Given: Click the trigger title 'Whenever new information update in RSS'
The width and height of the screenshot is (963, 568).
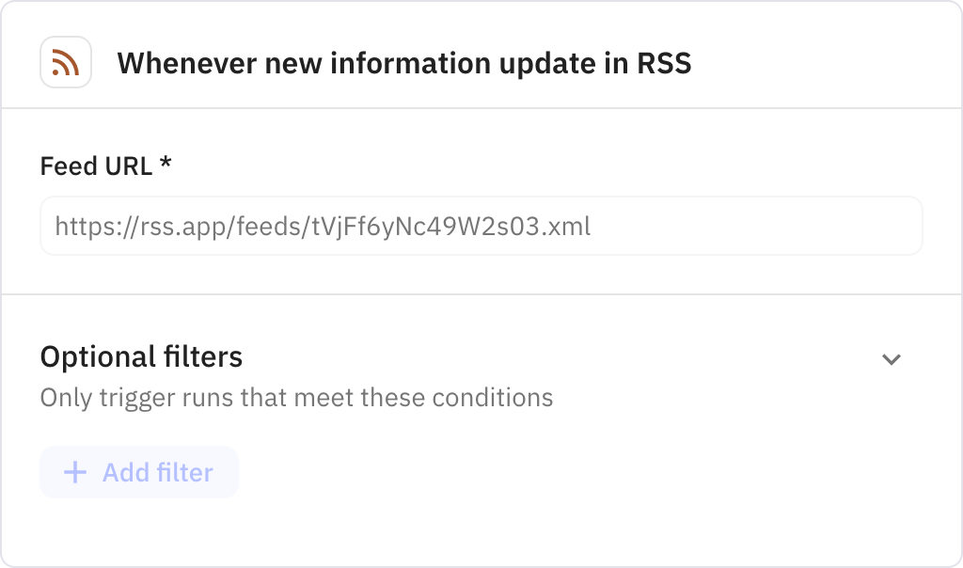Looking at the screenshot, I should tap(403, 64).
